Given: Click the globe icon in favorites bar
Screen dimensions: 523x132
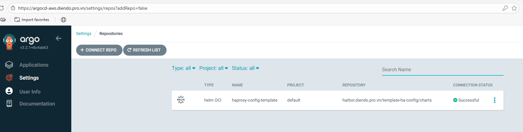Looking at the screenshot, I should click(64, 20).
